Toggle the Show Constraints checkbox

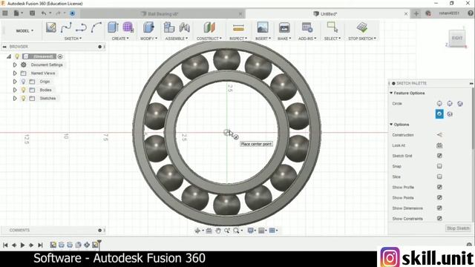click(439, 218)
